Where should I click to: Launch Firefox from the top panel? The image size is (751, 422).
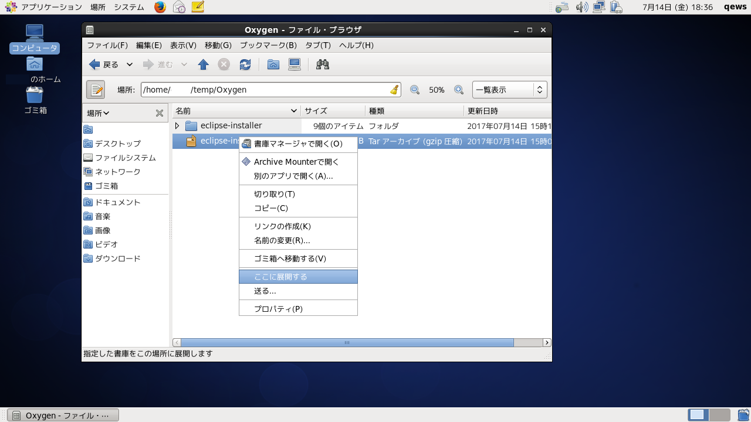tap(160, 7)
